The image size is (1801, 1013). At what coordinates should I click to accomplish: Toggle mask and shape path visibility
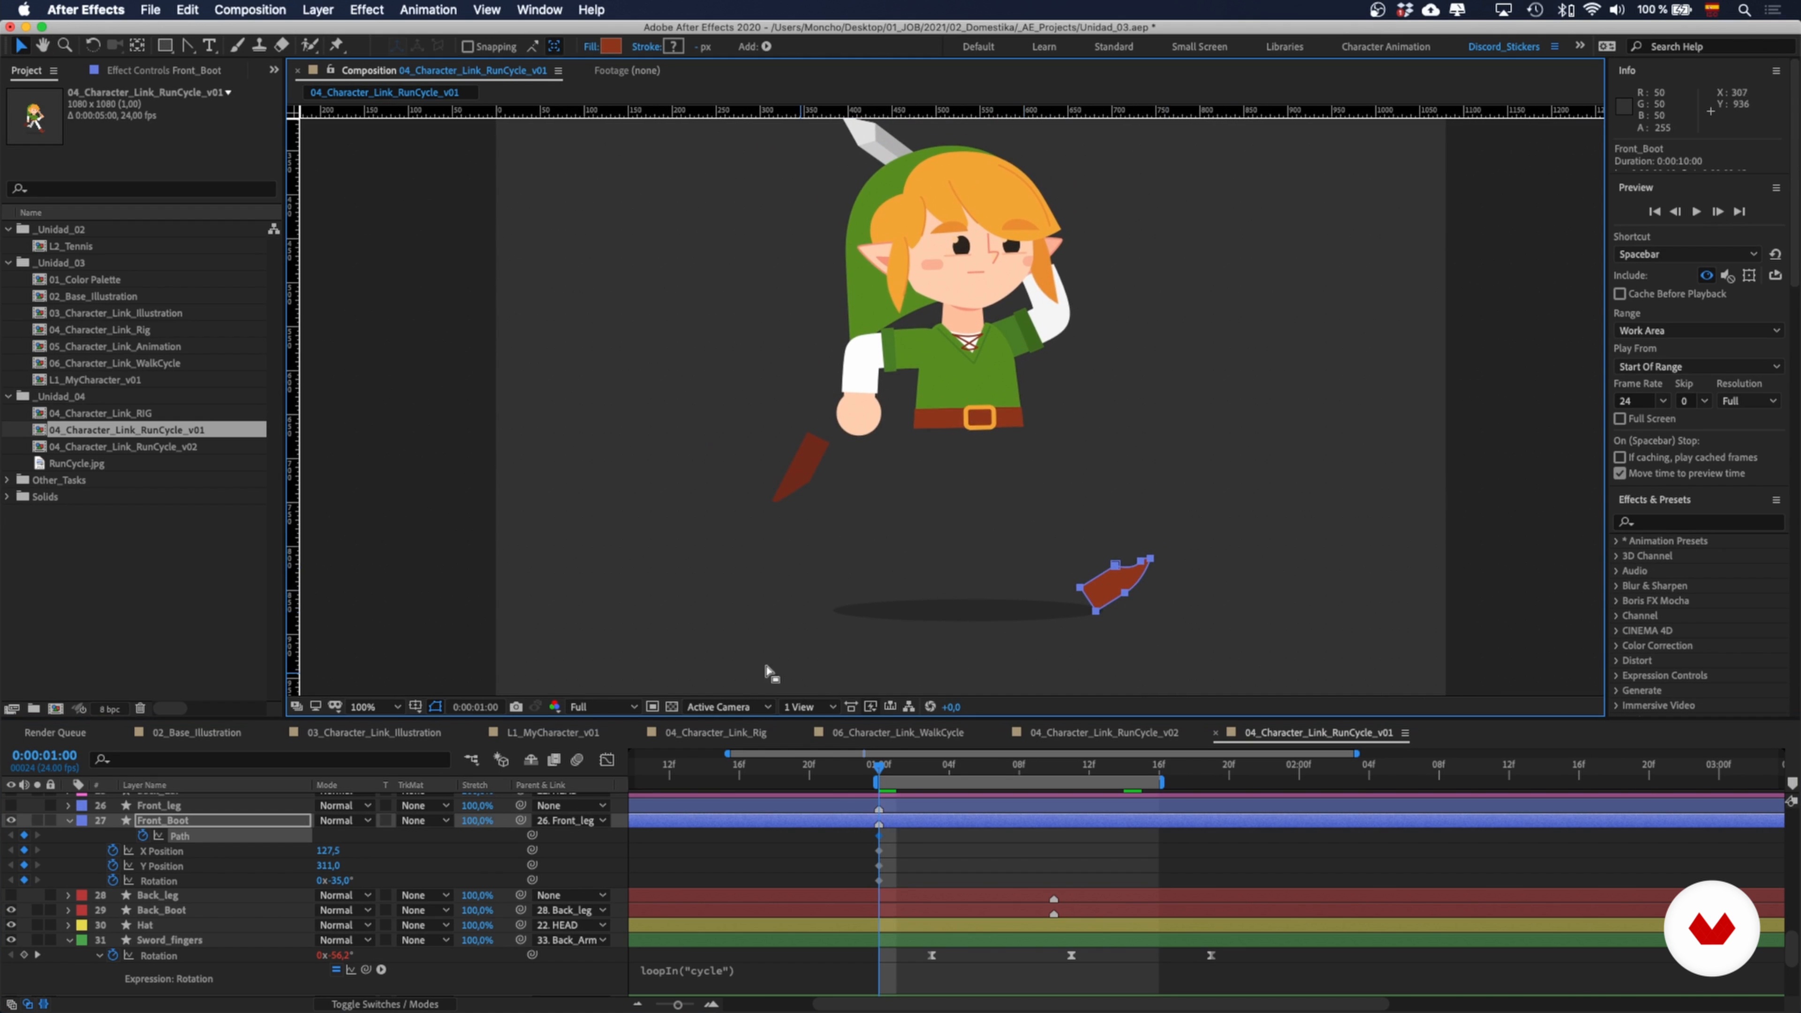[435, 707]
